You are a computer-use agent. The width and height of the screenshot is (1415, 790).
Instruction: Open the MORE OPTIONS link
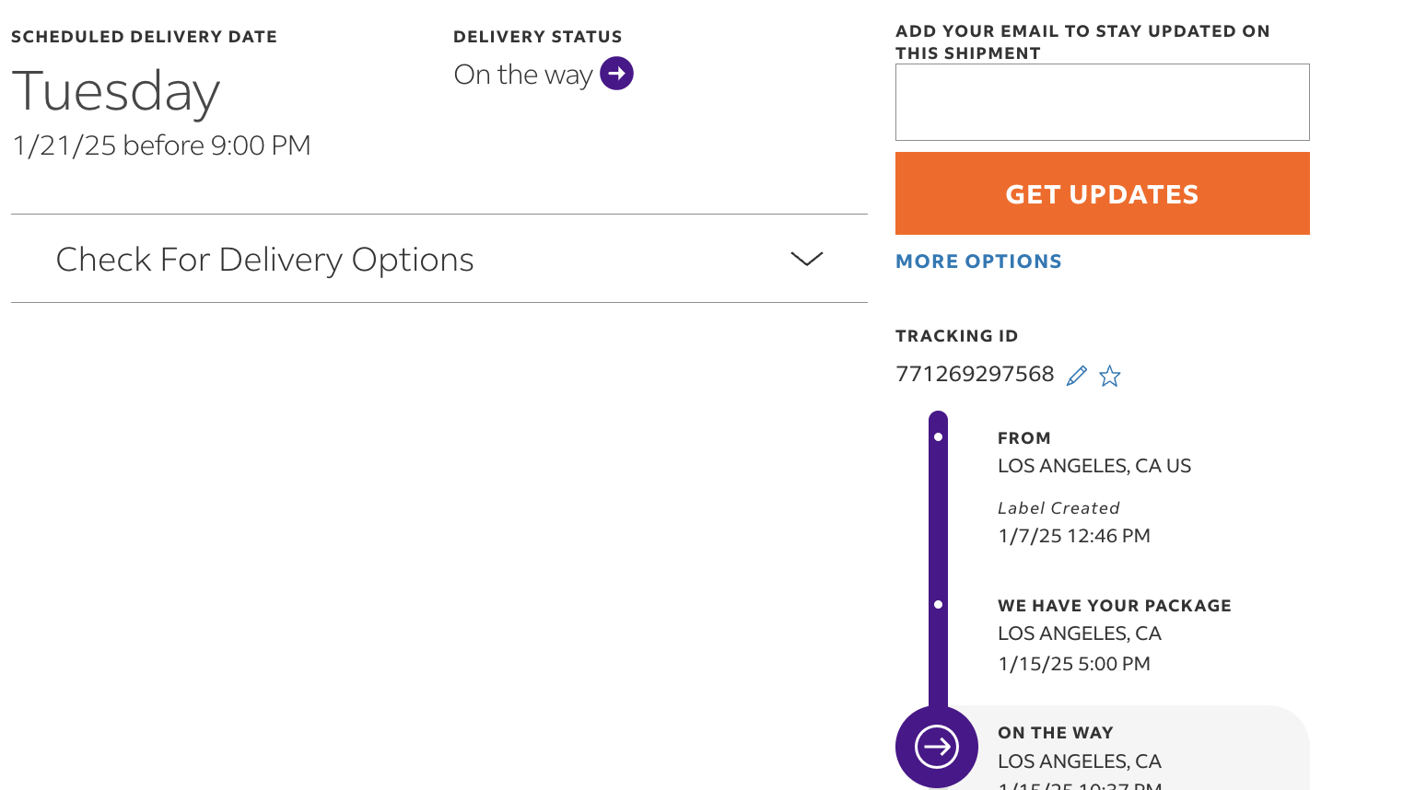coord(978,261)
